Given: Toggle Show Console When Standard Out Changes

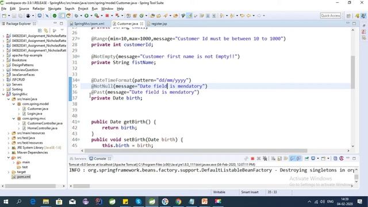Looking at the screenshot, I should coord(292,159).
